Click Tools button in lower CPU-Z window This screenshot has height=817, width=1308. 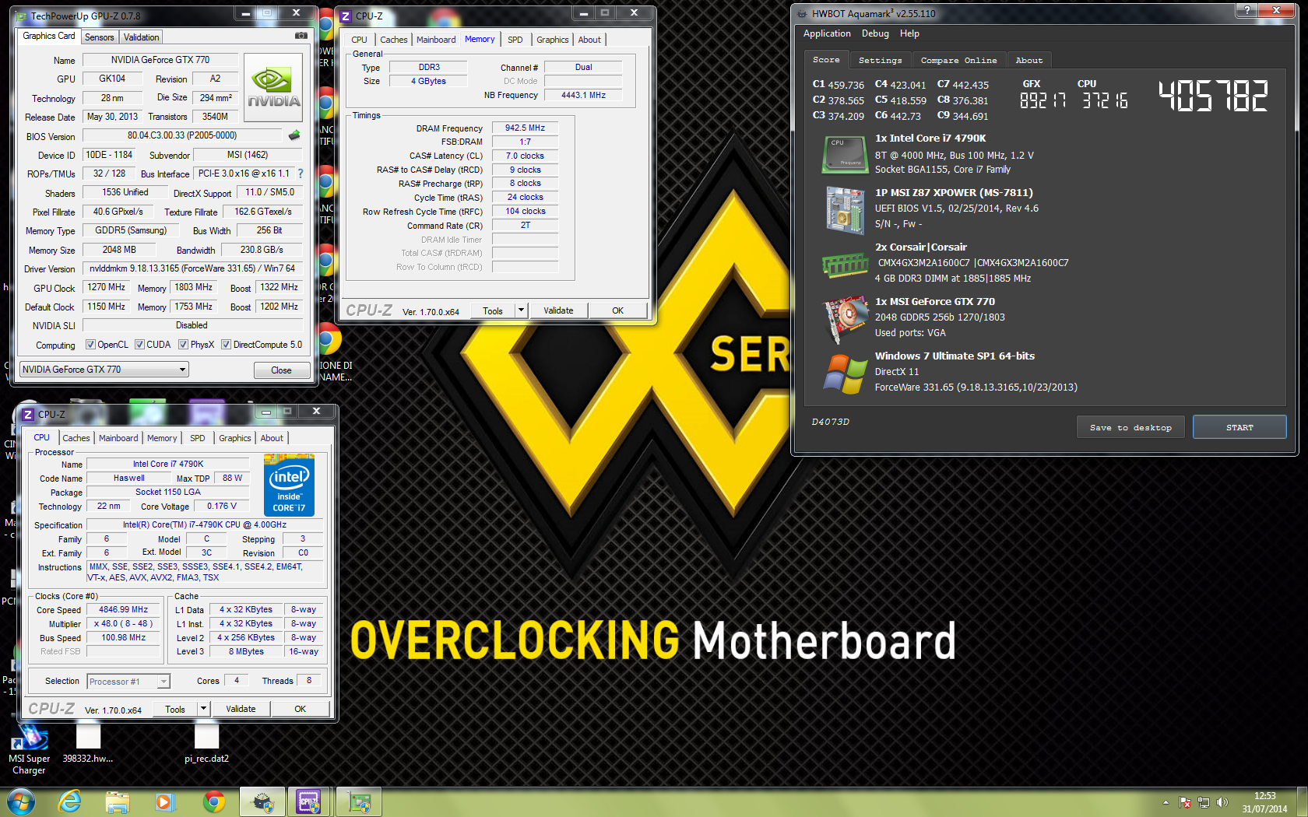pyautogui.click(x=175, y=709)
